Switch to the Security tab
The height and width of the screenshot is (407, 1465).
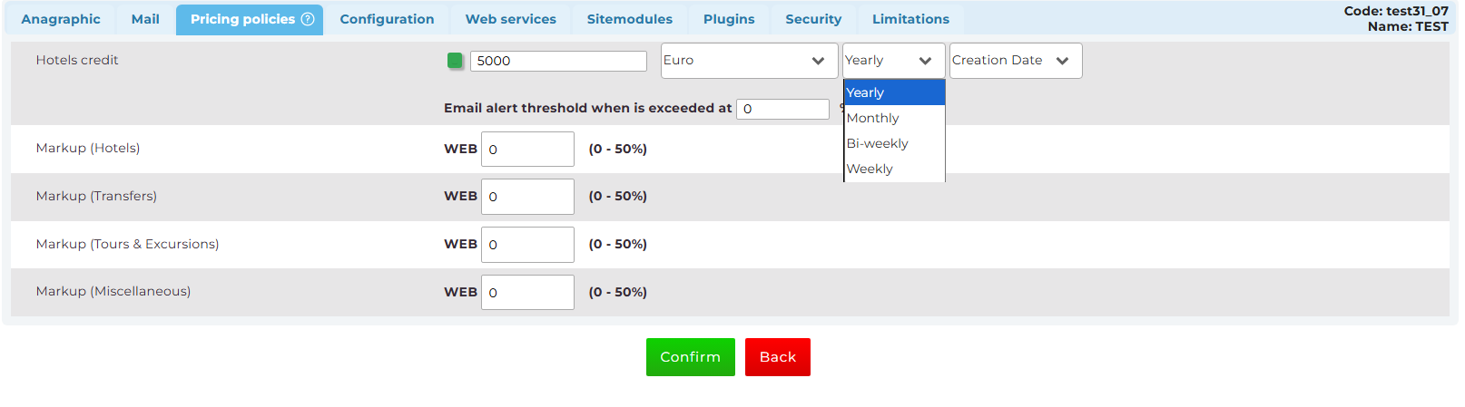click(813, 19)
